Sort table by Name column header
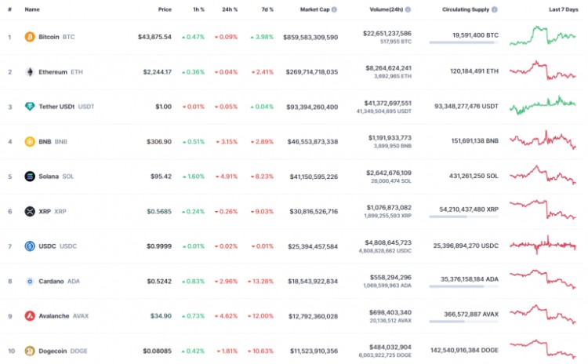This screenshot has width=588, height=364. tap(32, 9)
